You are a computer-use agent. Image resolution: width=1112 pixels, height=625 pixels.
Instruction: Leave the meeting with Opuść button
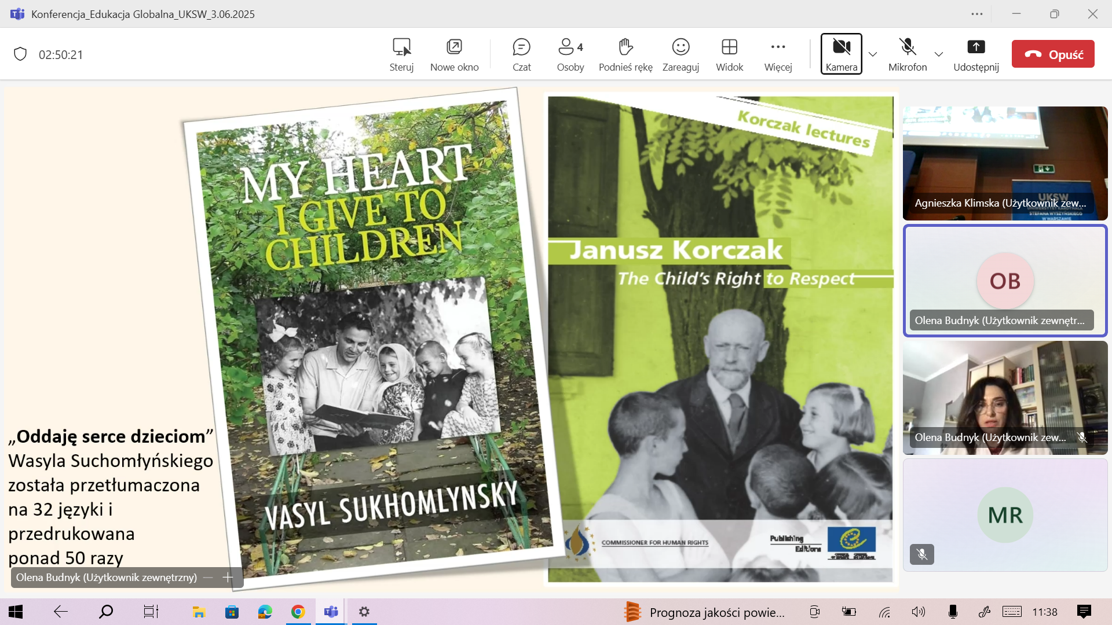[x=1053, y=54]
